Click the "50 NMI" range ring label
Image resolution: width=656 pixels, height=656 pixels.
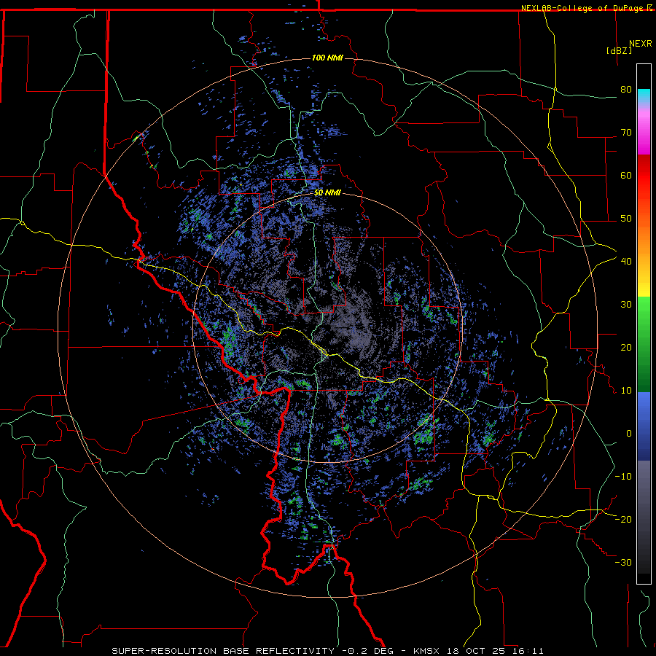[x=327, y=193]
